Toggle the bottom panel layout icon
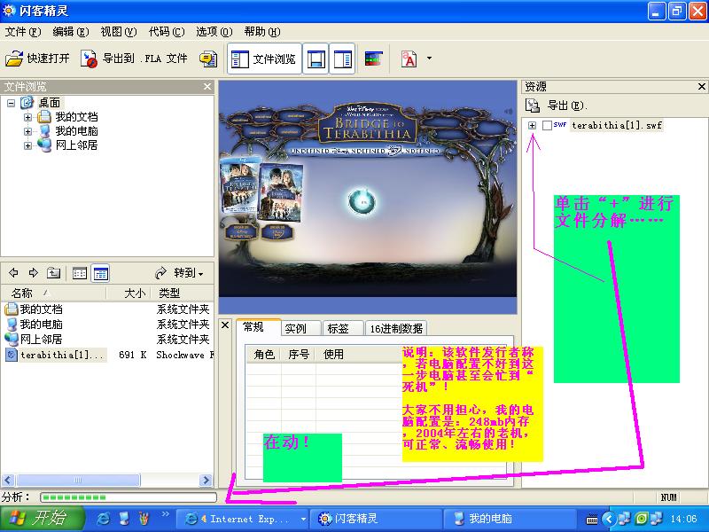The height and width of the screenshot is (532, 709). pos(316,59)
